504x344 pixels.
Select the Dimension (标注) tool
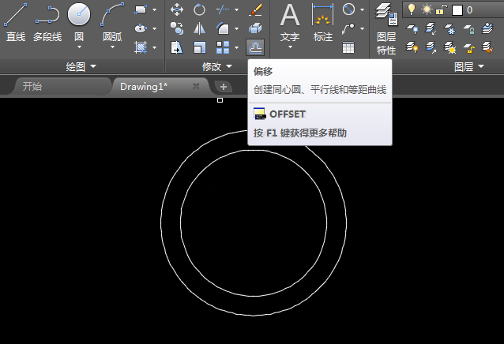click(323, 22)
